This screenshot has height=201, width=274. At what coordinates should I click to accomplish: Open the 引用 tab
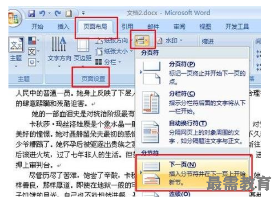[x=127, y=26]
